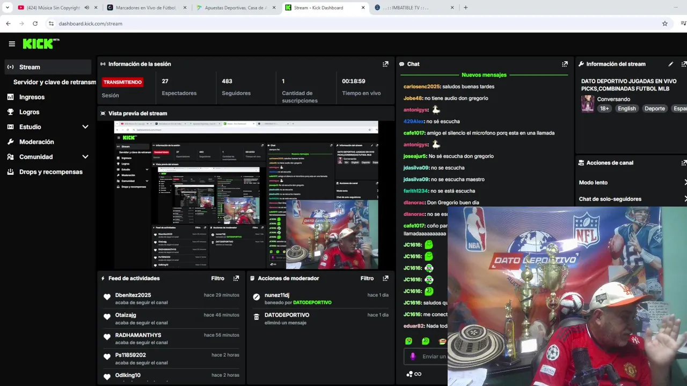
Task: Open Moderación in the sidebar
Action: tap(36, 142)
